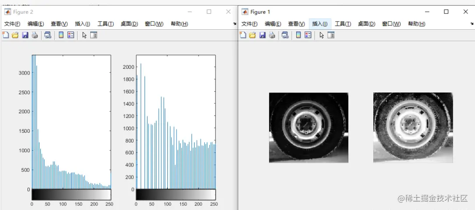
Task: Click y-axis label 2000 on right histogram
Action: click(129, 67)
